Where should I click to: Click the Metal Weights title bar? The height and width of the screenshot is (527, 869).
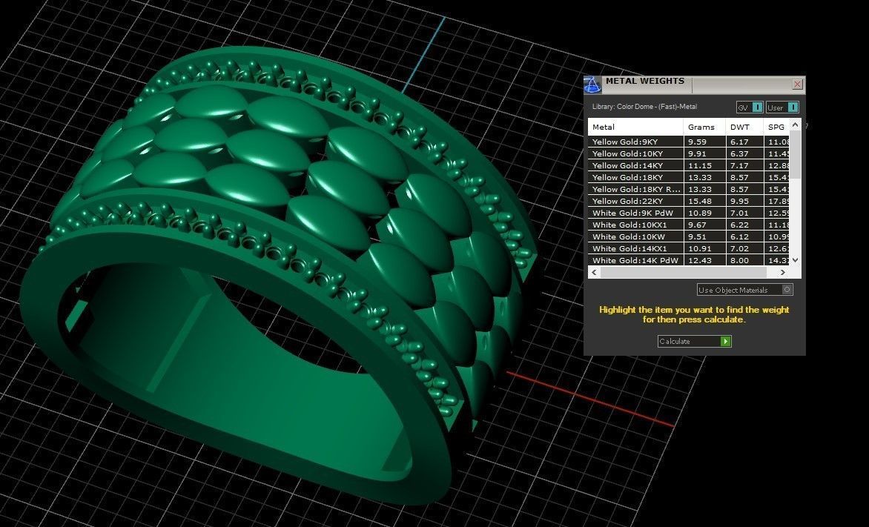pyautogui.click(x=696, y=84)
